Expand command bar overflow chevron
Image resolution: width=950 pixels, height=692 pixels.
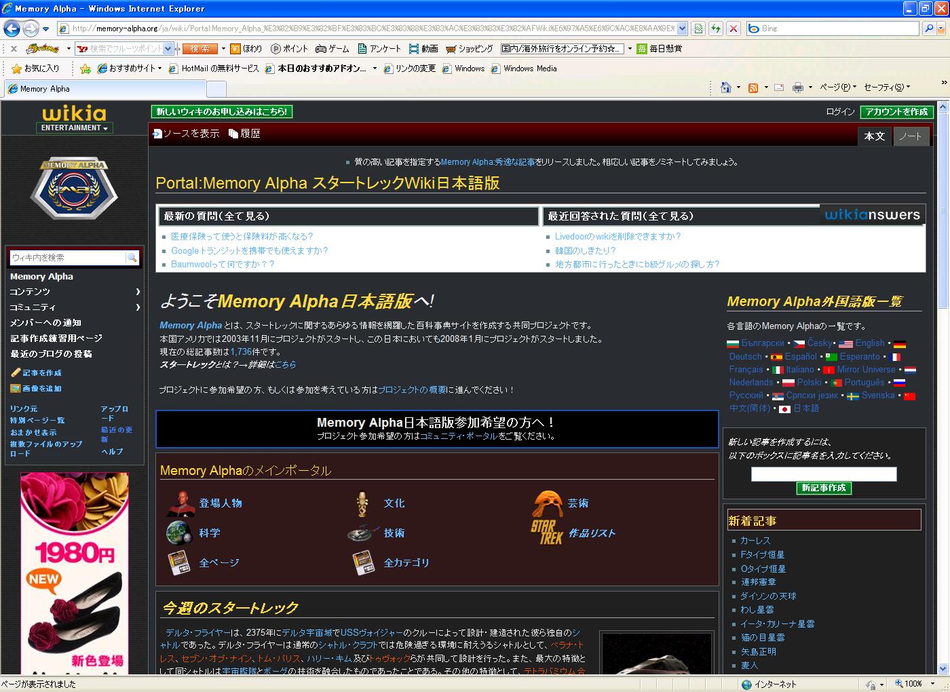[943, 83]
